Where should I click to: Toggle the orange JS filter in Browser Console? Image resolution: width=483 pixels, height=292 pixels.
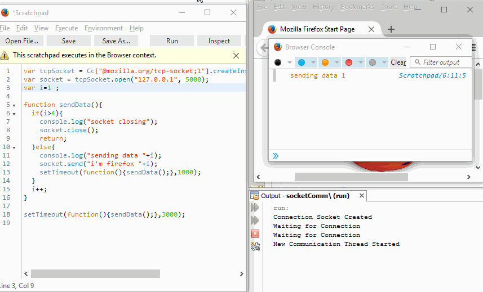tap(325, 62)
